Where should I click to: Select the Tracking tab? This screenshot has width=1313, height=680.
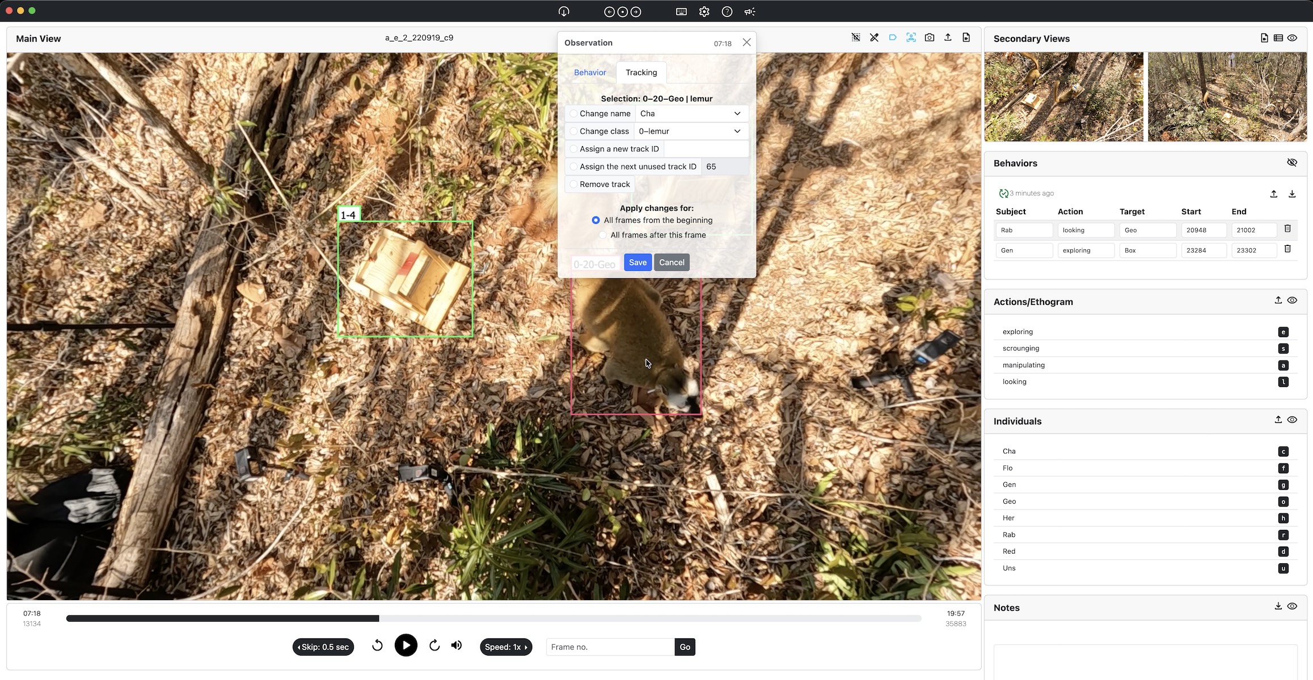click(x=641, y=73)
